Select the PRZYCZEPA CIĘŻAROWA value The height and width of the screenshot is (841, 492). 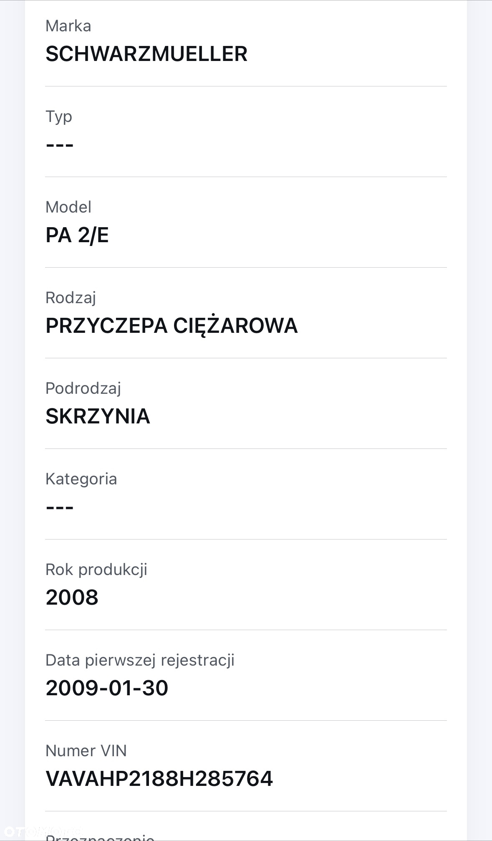[172, 326]
